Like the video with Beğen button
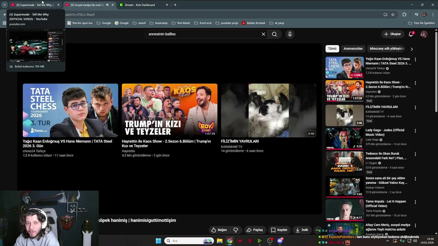This screenshot has width=438, height=246. tap(219, 230)
